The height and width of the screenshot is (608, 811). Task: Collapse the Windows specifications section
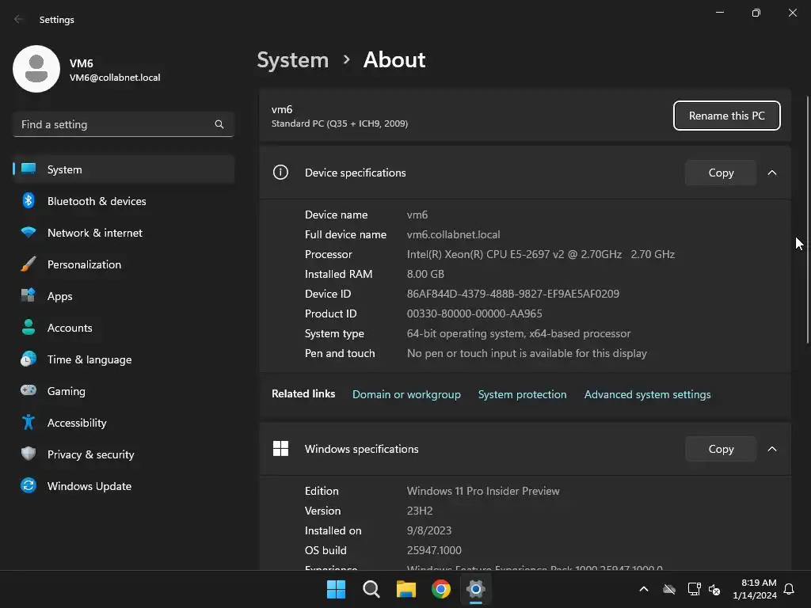pos(771,449)
